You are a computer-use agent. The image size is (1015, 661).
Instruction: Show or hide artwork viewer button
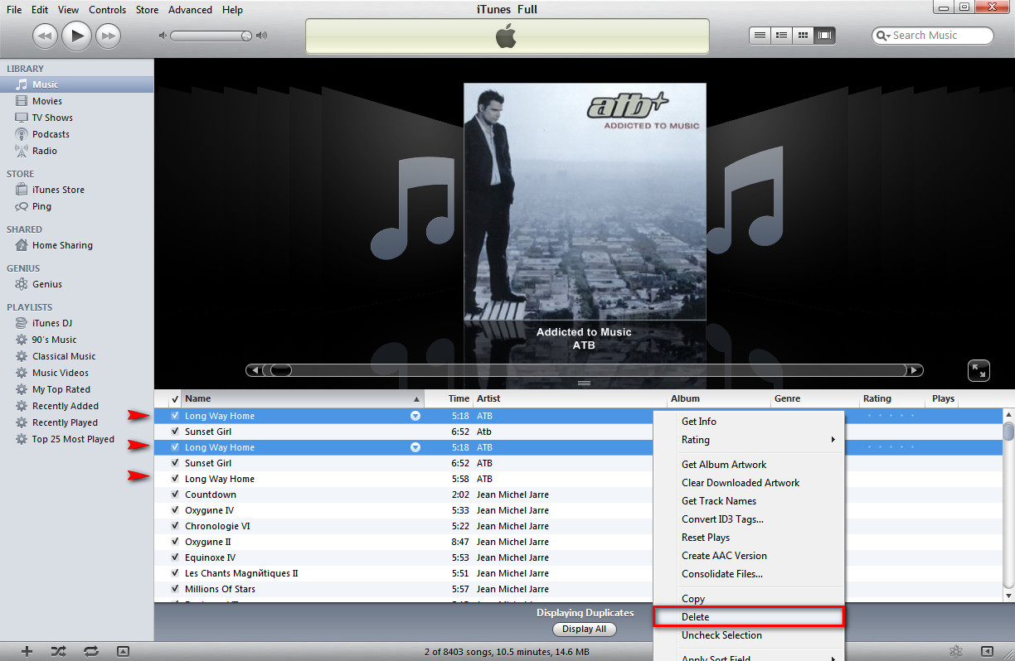[123, 651]
